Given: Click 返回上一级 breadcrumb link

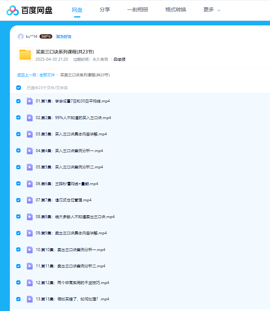Looking at the screenshot, I should tap(27, 75).
